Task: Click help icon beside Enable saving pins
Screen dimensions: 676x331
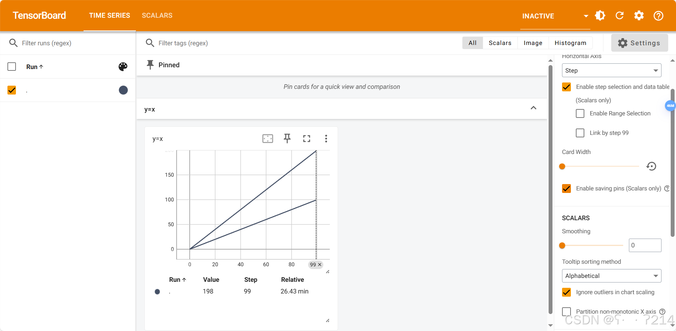Action: (667, 188)
